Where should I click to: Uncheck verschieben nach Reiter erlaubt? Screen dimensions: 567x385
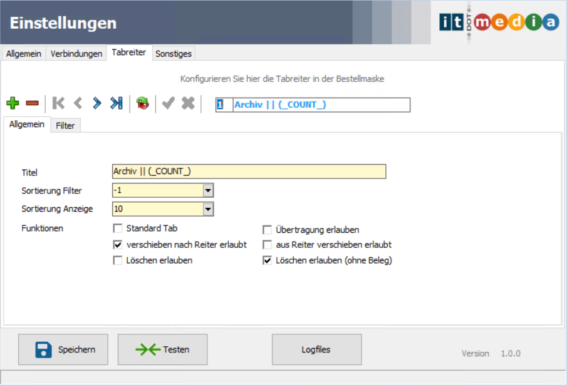pyautogui.click(x=117, y=245)
